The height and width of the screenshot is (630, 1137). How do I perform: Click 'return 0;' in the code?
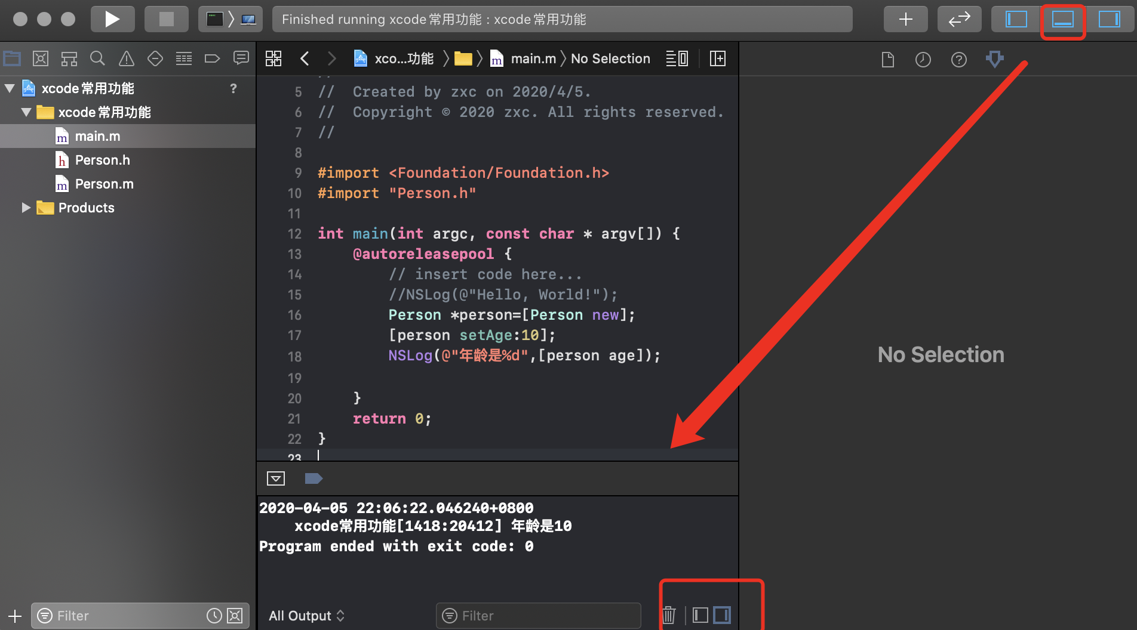(392, 419)
